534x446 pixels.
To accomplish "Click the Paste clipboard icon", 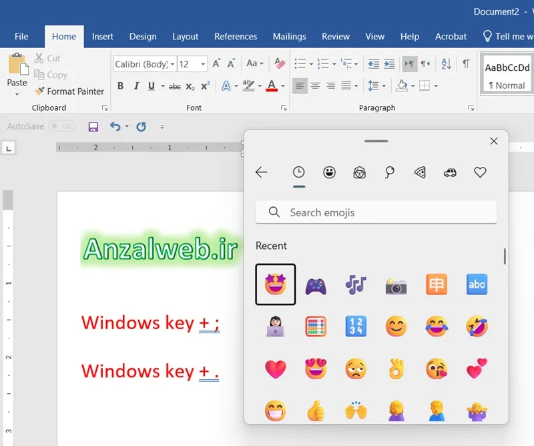I will 17,64.
